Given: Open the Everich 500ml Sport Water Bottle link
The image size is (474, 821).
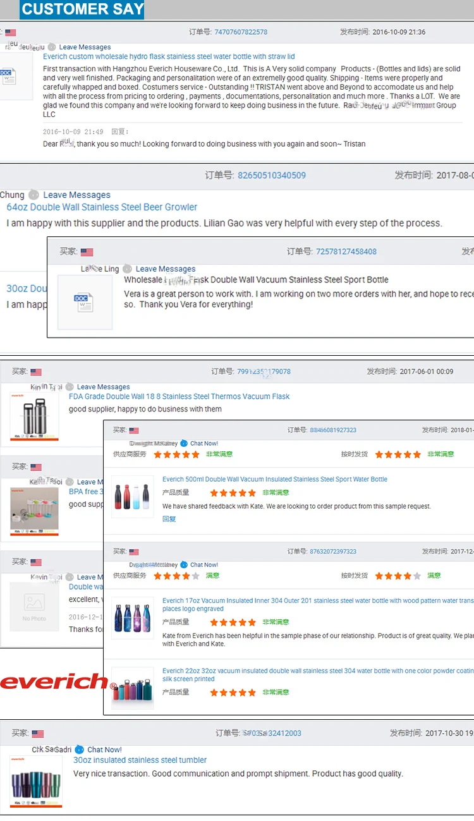Looking at the screenshot, I should [x=274, y=480].
